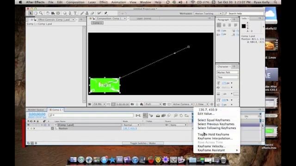Image resolution: width=296 pixels, height=166 pixels.
Task: Select the Roto Brush tool
Action: pos(99,13)
